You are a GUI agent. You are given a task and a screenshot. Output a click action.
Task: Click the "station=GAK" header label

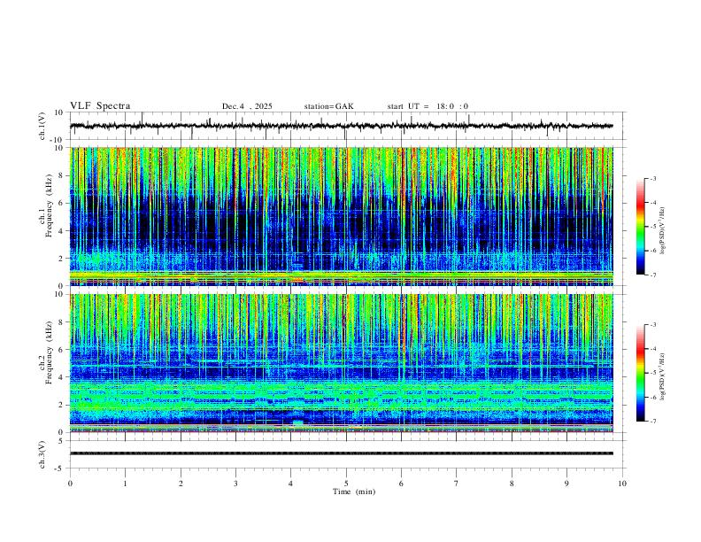(328, 106)
